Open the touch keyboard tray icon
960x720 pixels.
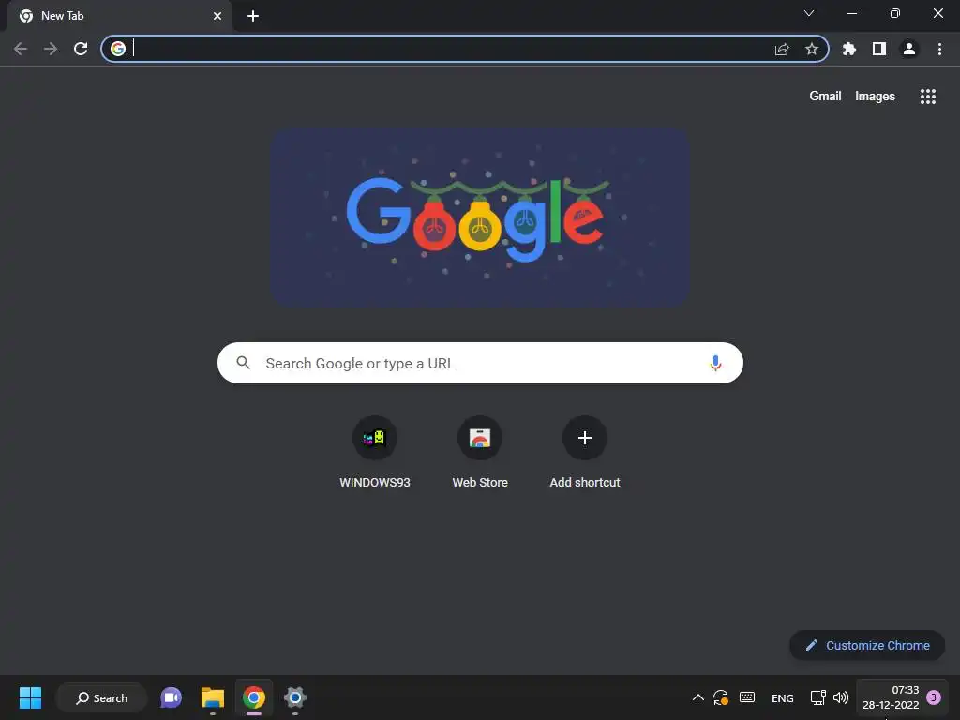click(x=747, y=697)
